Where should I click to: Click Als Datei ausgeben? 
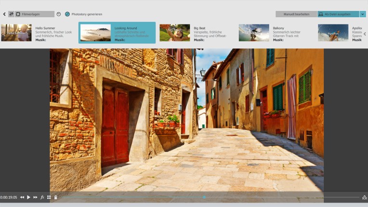coord(338,14)
